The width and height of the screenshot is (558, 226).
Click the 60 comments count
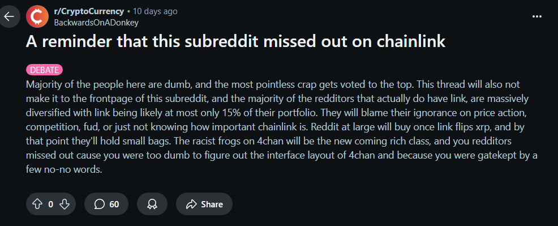tap(114, 204)
